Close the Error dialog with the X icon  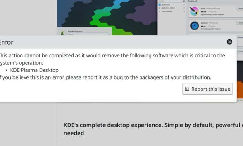click(x=229, y=42)
